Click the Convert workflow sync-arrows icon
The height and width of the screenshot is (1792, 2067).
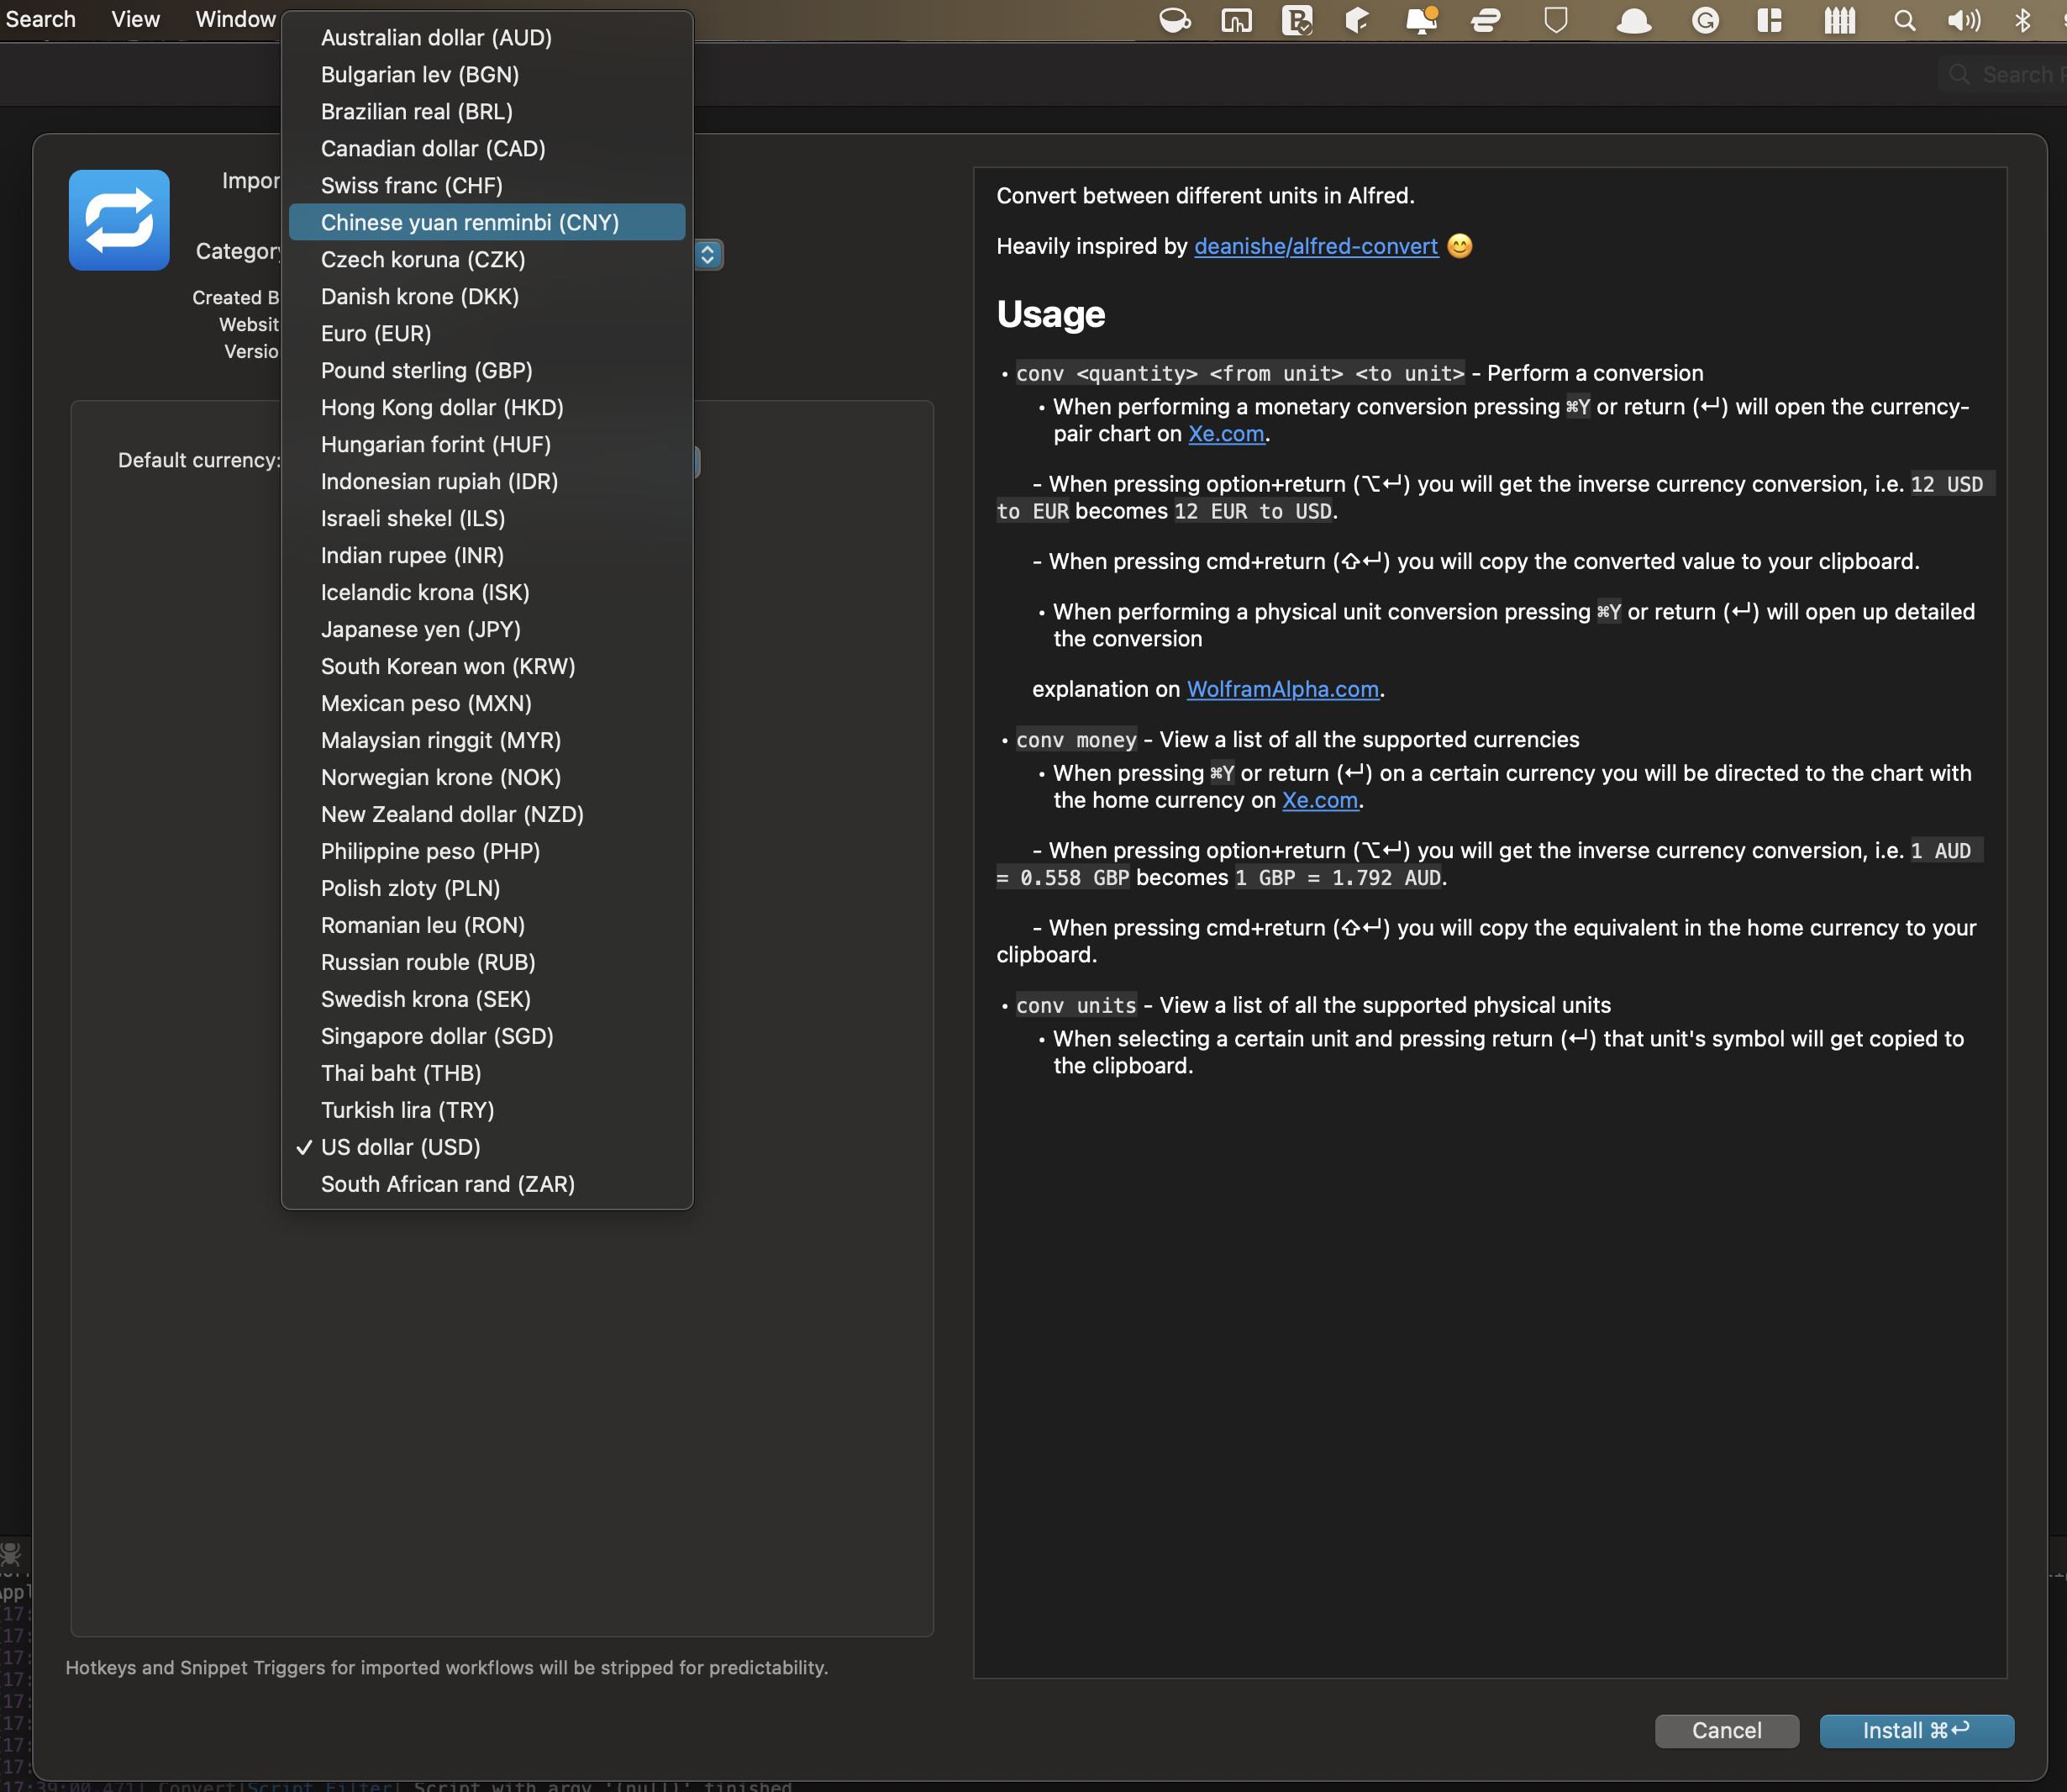[119, 220]
